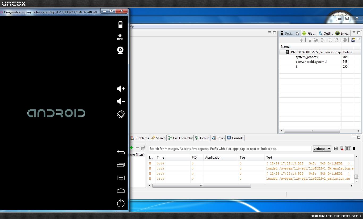Click the logcat message search field
The height and width of the screenshot is (219, 363).
(230, 149)
